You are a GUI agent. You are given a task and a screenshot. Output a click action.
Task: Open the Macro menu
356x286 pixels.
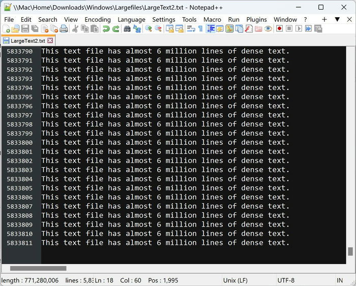pyautogui.click(x=212, y=19)
